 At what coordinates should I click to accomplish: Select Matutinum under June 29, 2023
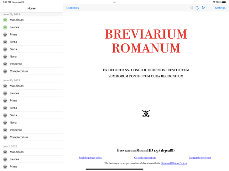click(31, 20)
